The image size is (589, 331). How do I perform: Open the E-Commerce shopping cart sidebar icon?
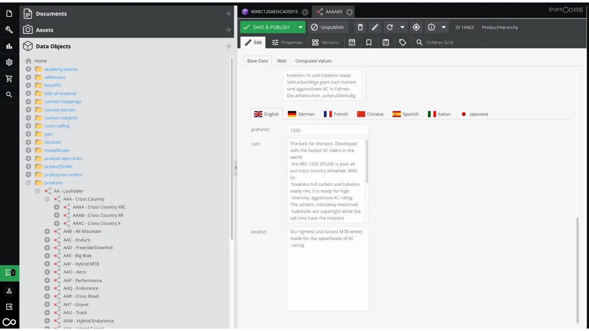tap(9, 78)
